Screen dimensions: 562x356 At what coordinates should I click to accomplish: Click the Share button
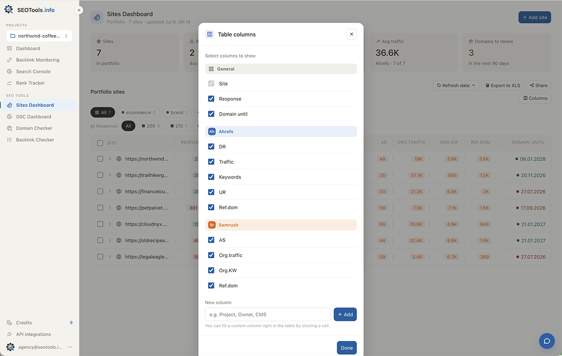point(539,86)
